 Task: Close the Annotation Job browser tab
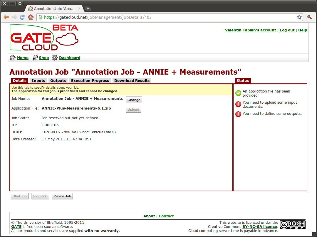point(79,9)
